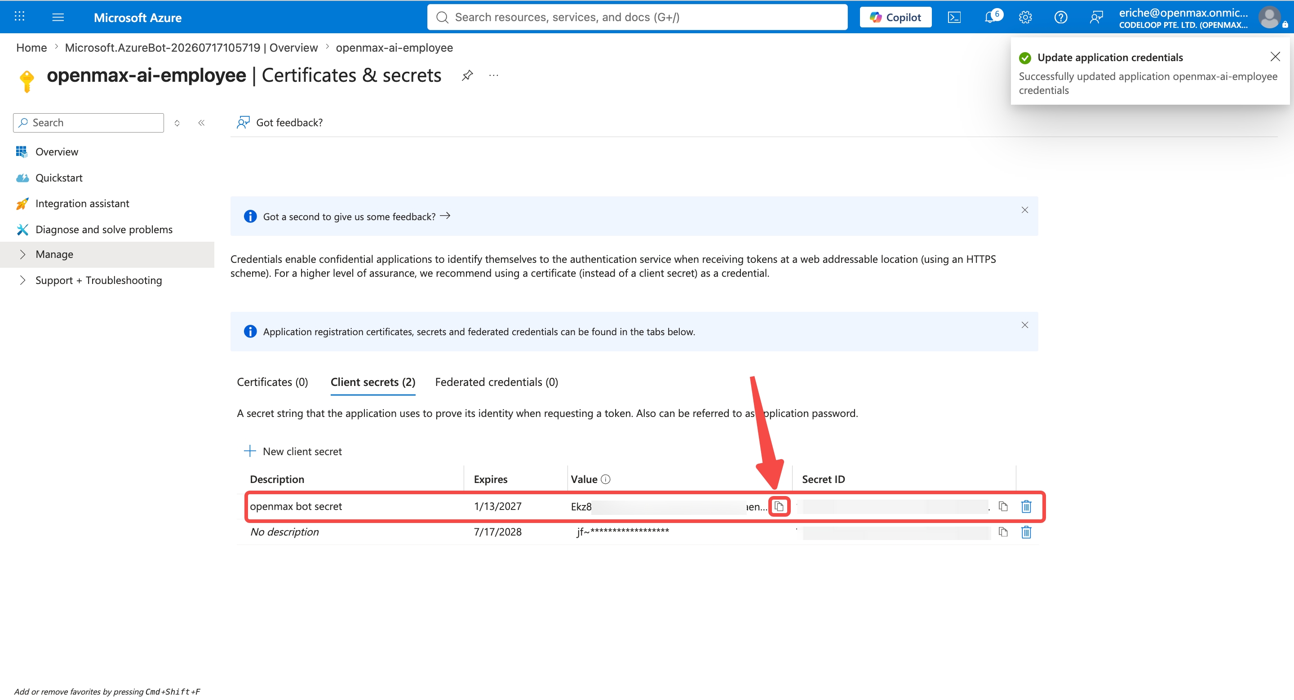Pin the Certificates & secrets page
Screen dimensions: 1294x700
point(467,75)
